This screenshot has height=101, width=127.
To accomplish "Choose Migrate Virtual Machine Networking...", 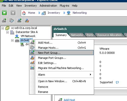I will coord(62,68).
